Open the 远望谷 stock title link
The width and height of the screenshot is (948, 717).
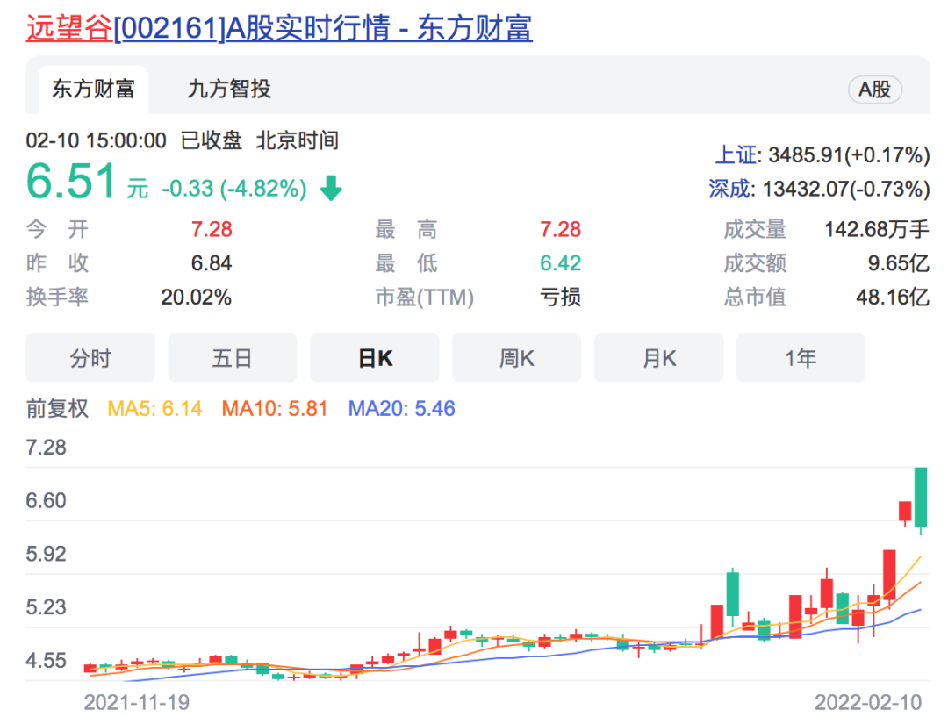click(x=278, y=28)
